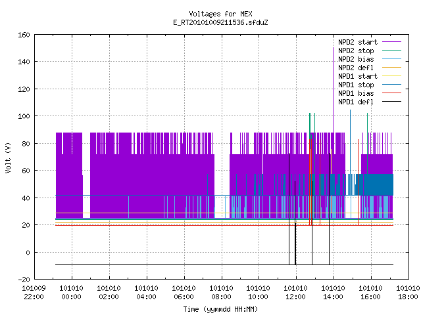Click the Time (yymmdd HH:MM) x-axis label

[221, 309]
